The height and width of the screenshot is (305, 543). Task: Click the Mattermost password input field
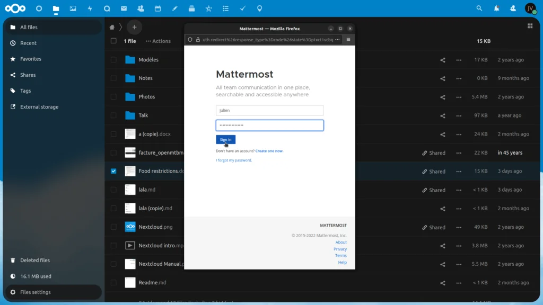coord(269,125)
